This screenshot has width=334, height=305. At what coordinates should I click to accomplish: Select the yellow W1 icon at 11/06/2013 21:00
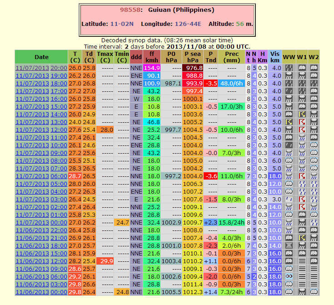(x=301, y=238)
